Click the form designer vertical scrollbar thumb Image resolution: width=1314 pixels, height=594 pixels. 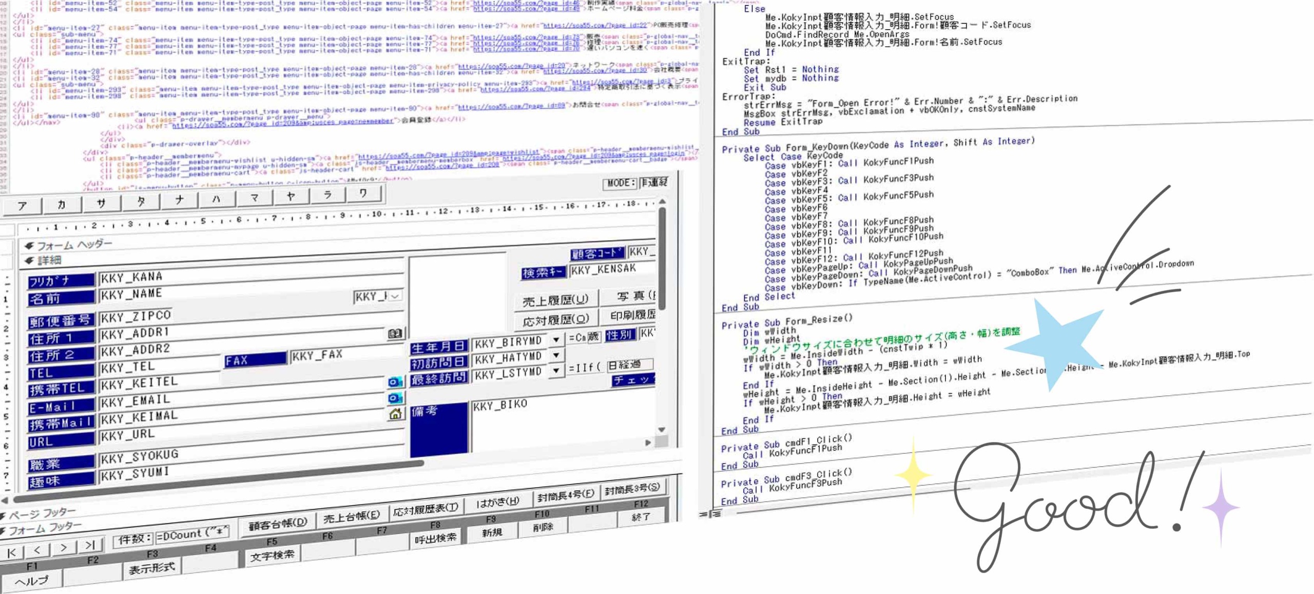663,258
